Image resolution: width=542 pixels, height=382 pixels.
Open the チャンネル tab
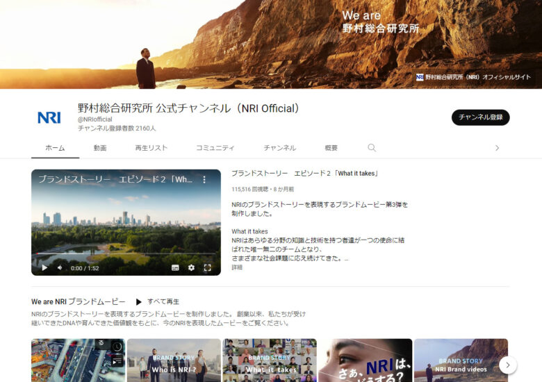pyautogui.click(x=279, y=148)
